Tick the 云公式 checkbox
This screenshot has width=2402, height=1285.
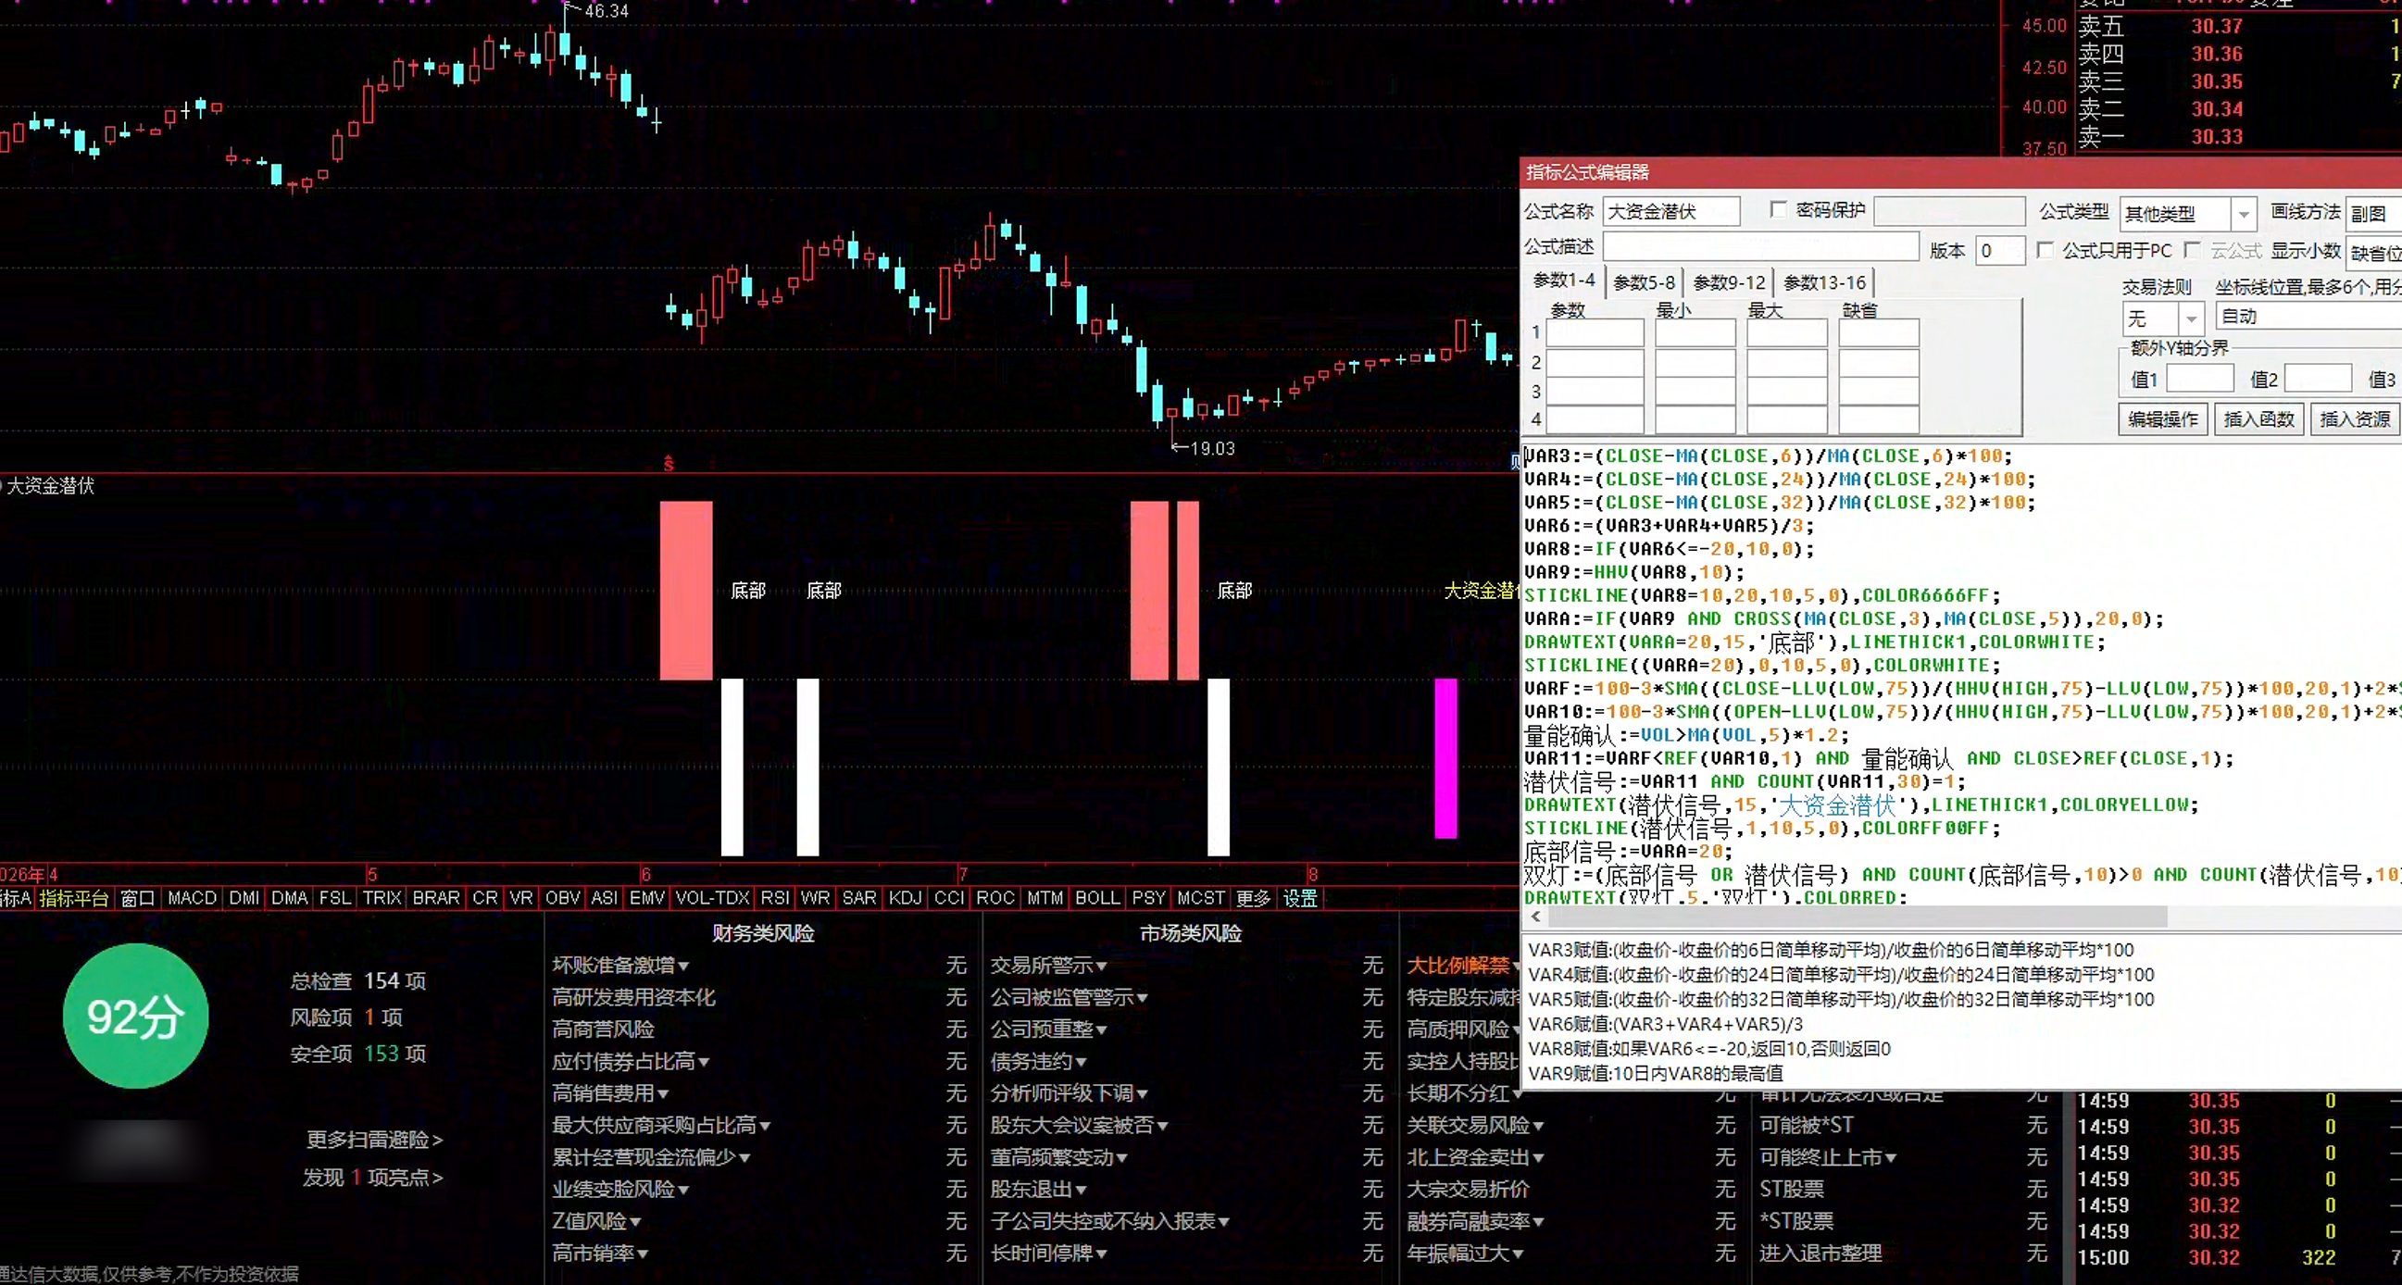[2193, 251]
